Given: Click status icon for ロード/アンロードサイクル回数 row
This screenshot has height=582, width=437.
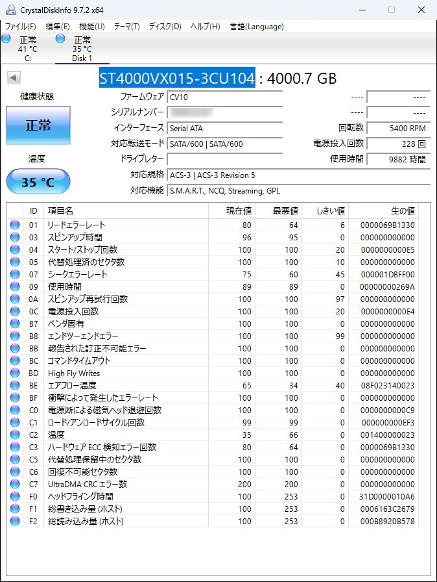Looking at the screenshot, I should tap(15, 422).
